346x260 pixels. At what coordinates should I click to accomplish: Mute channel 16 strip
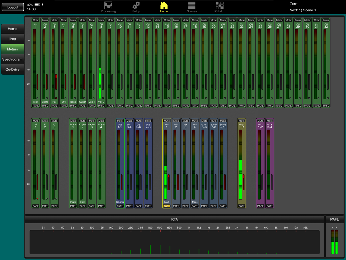point(176,20)
